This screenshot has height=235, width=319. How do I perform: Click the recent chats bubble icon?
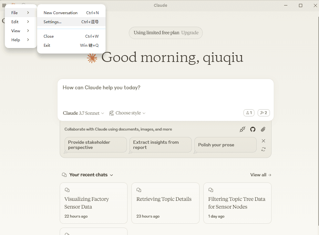64,175
